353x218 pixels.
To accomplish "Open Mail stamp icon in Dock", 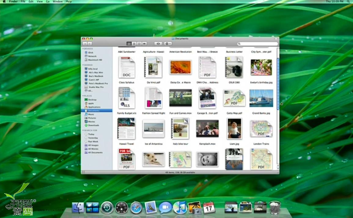I will 150,207.
